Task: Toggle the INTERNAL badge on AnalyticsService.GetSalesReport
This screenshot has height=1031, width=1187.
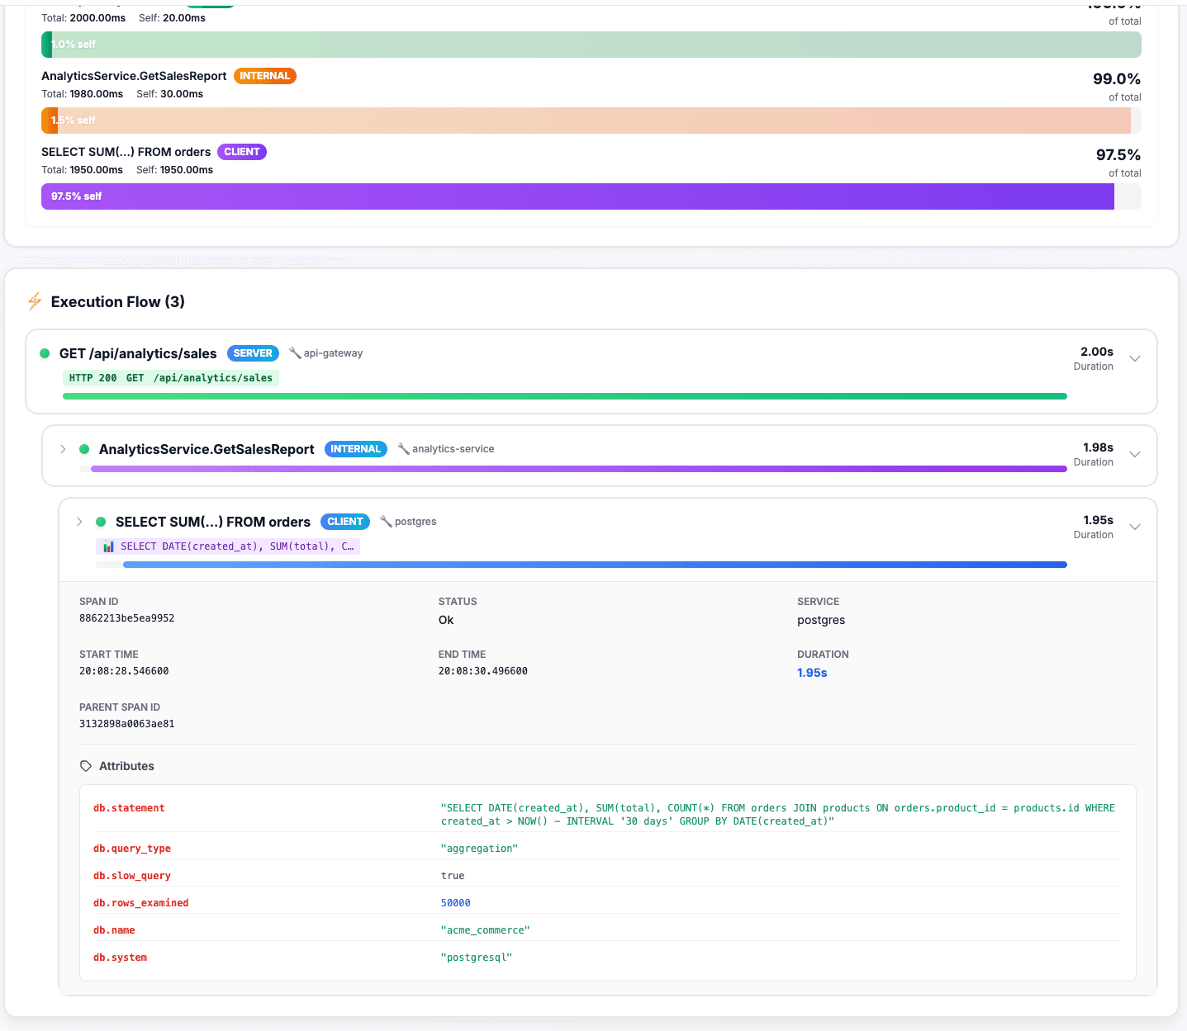Action: [356, 448]
